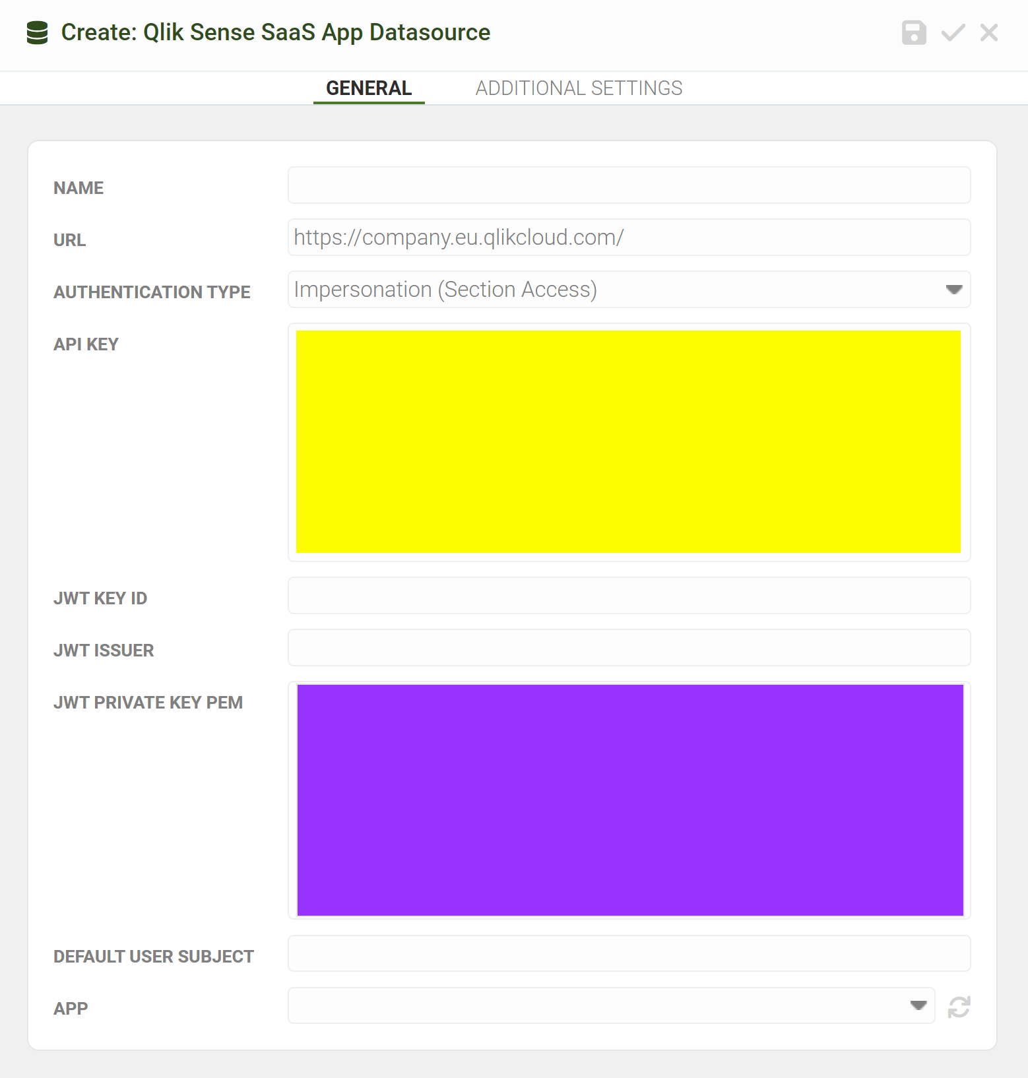This screenshot has width=1028, height=1078.
Task: Focus the JWT Key ID field
Action: [629, 596]
